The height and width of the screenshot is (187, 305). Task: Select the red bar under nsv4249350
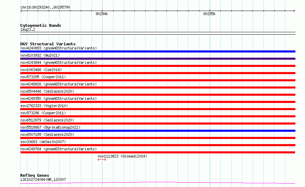(x=158, y=102)
